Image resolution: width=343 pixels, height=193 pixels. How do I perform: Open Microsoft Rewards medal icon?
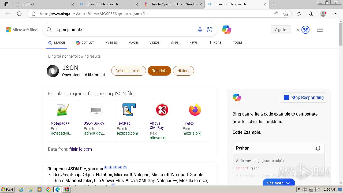click(305, 30)
